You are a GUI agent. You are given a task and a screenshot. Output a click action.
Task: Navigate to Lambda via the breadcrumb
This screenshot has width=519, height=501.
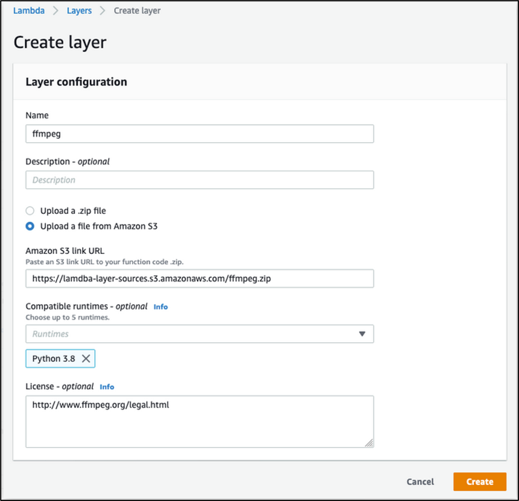click(x=29, y=10)
